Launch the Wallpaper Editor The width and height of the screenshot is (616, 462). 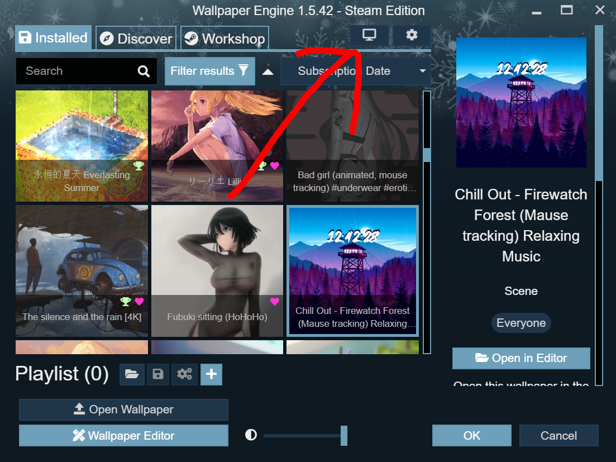pos(123,435)
